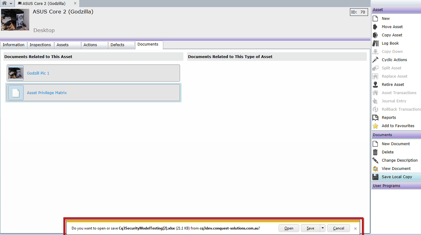
Task: Click the Save Local Copy floppy icon
Action: click(x=375, y=177)
